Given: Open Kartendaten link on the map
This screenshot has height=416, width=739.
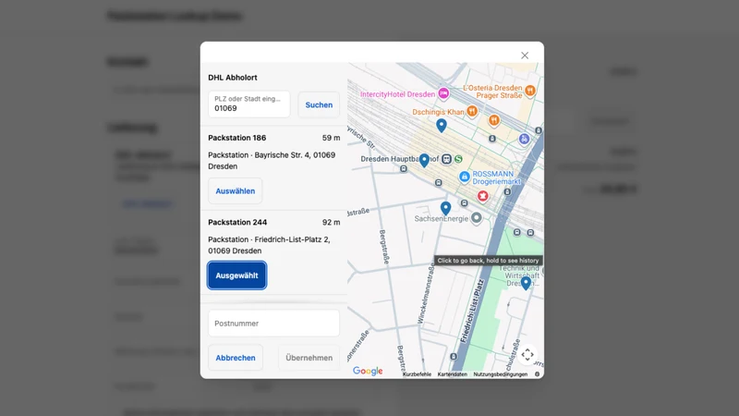Looking at the screenshot, I should (x=452, y=374).
